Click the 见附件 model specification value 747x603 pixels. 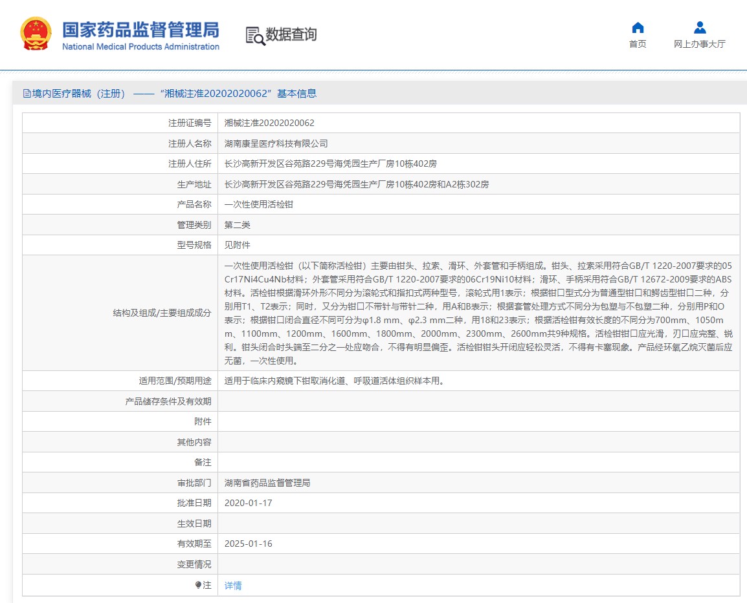click(237, 245)
